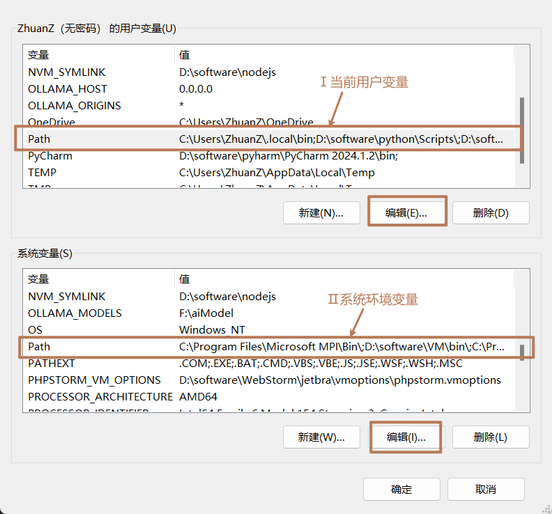This screenshot has height=514, width=552.
Task: Select user variable OLLAMA_HOST row
Action: point(270,89)
